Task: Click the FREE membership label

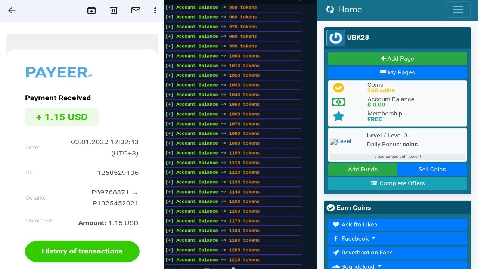Action: pyautogui.click(x=375, y=119)
